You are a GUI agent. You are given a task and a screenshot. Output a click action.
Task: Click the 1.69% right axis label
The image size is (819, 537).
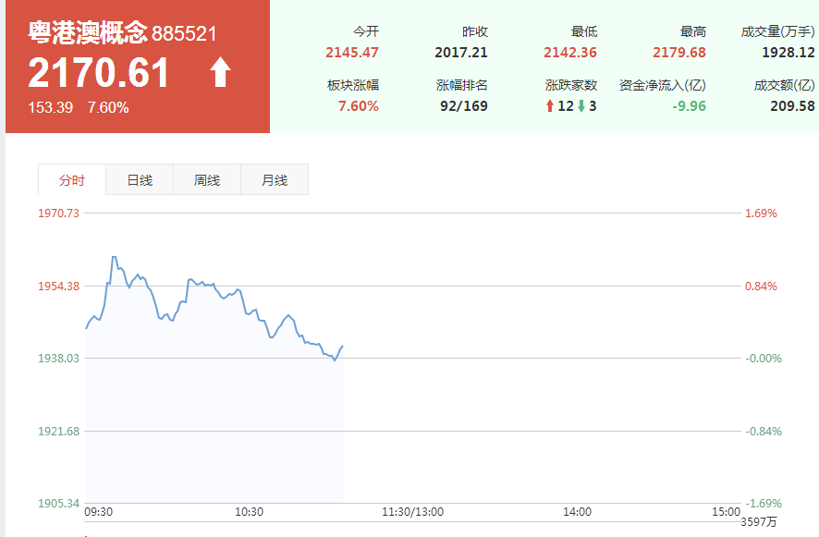tap(761, 214)
